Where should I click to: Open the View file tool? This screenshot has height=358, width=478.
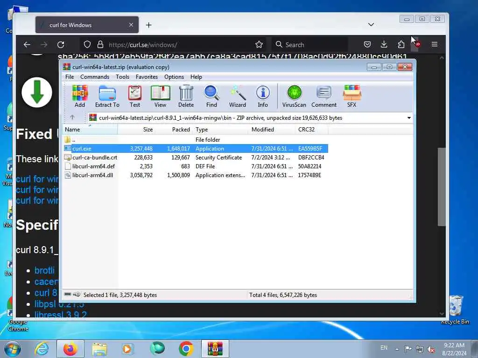coord(161,96)
